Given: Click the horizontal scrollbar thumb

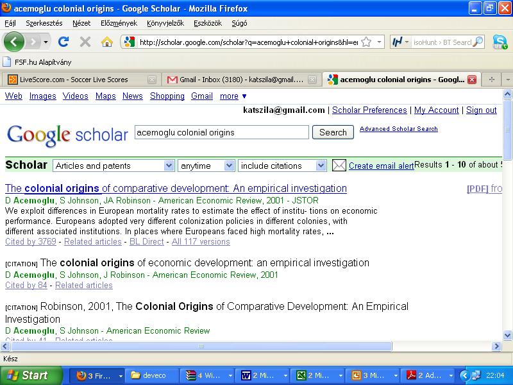Looking at the screenshot, I should [201, 346].
